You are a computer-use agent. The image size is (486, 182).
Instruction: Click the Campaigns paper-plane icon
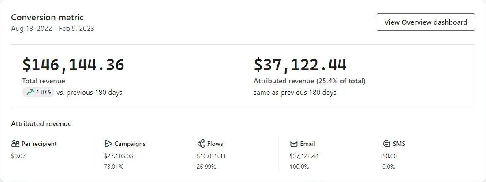pyautogui.click(x=108, y=144)
